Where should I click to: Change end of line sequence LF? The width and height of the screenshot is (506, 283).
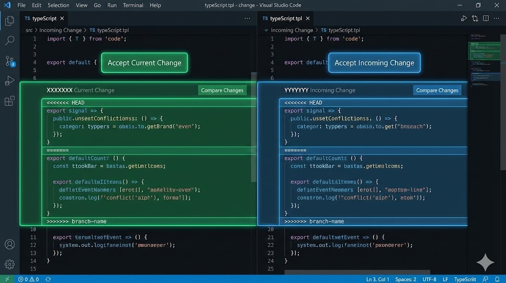tap(445, 279)
